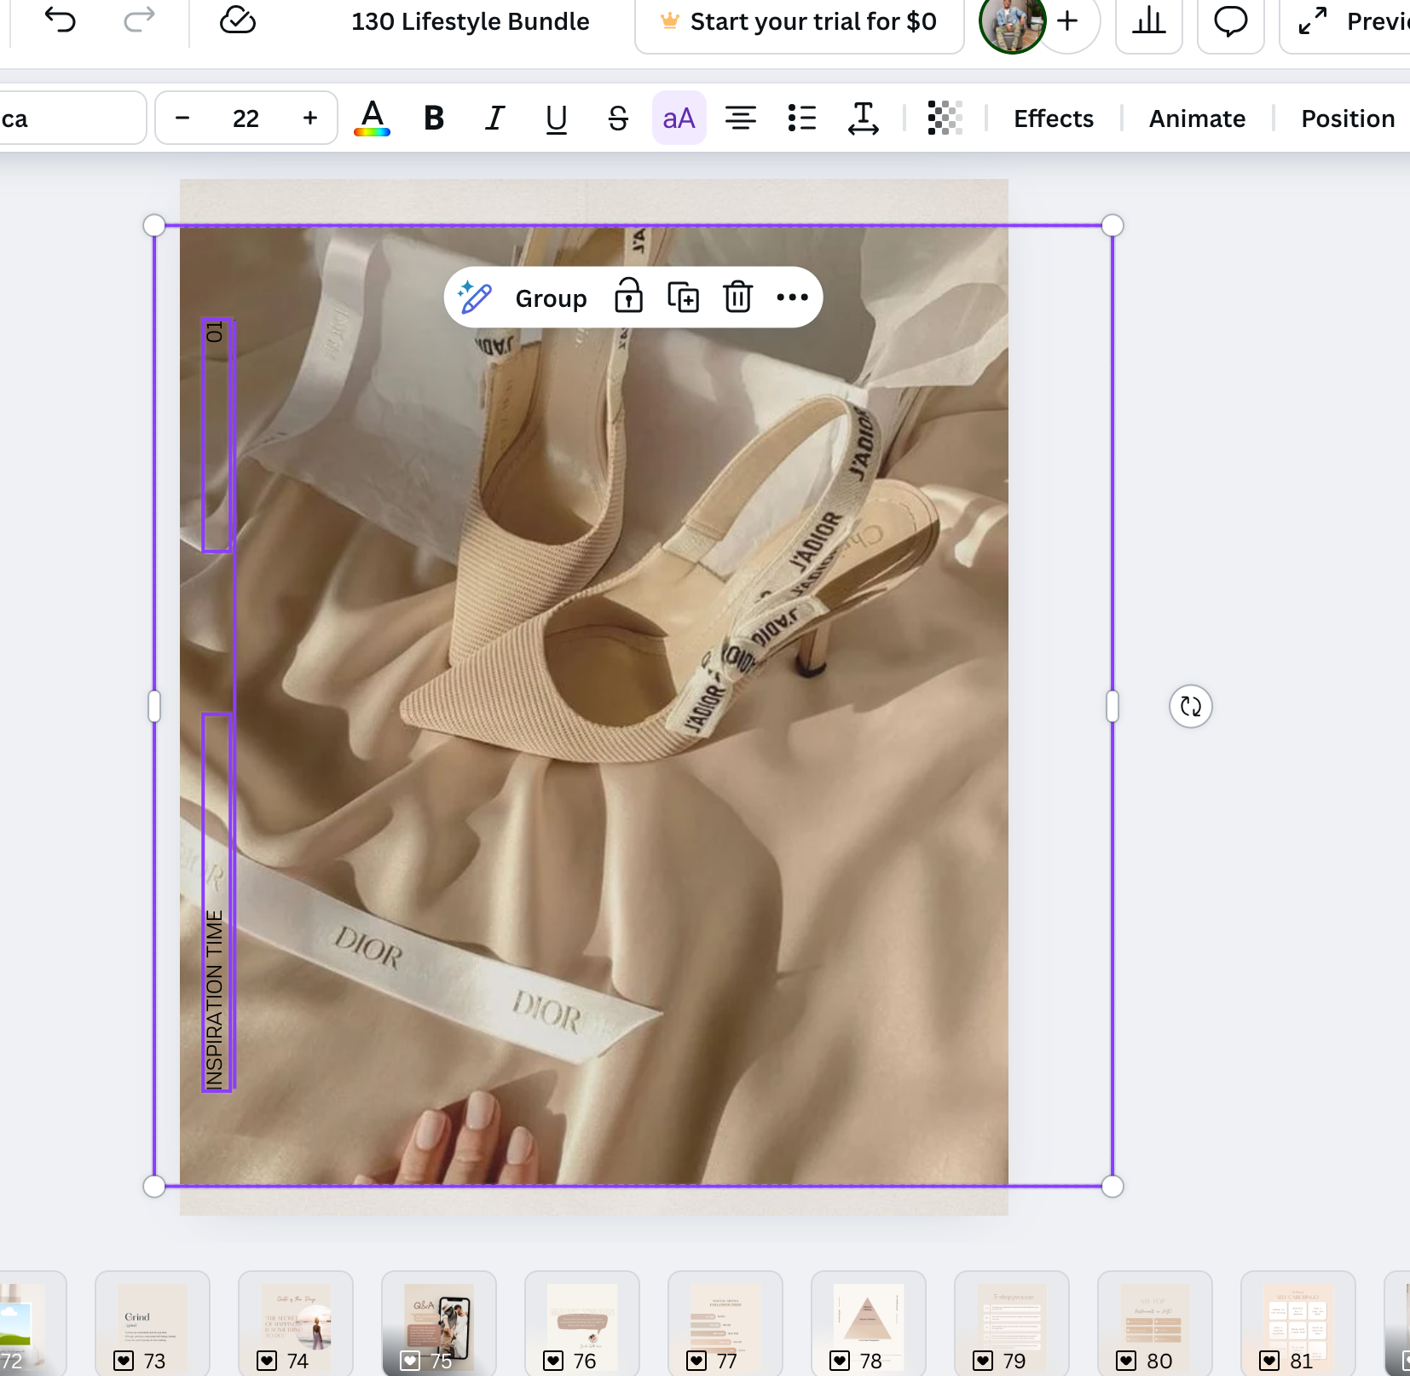Click Start your trial for $0
1410x1376 pixels.
click(799, 22)
